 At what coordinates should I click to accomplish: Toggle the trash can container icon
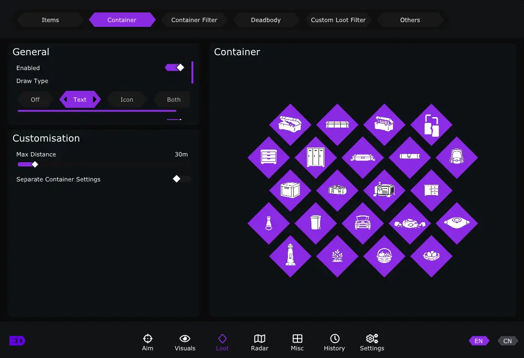tap(315, 223)
